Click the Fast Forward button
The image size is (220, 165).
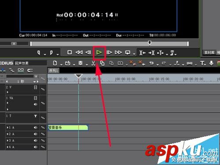tap(118, 52)
